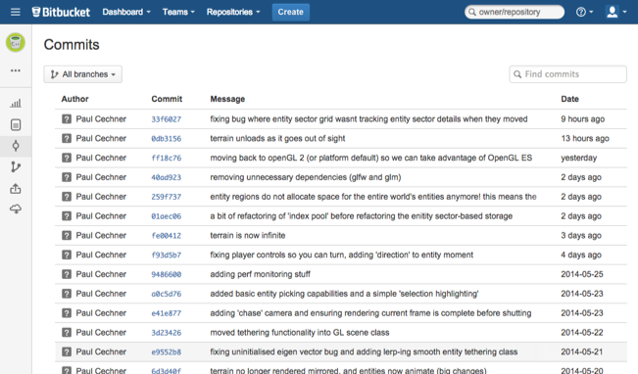Viewport: 638px width, 374px height.
Task: Open the All branches dropdown
Action: tap(83, 74)
